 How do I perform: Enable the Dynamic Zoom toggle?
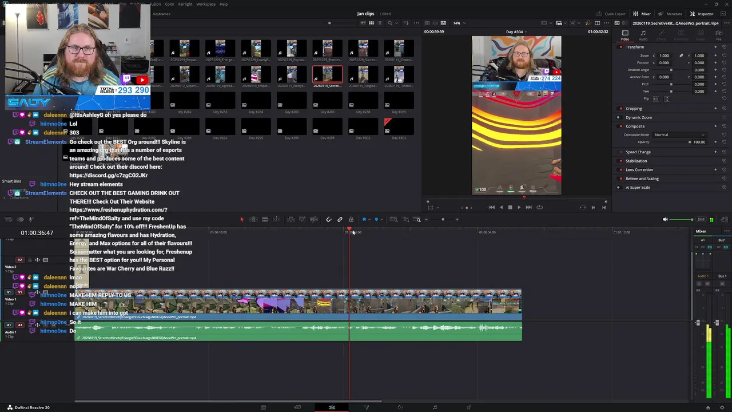618,117
